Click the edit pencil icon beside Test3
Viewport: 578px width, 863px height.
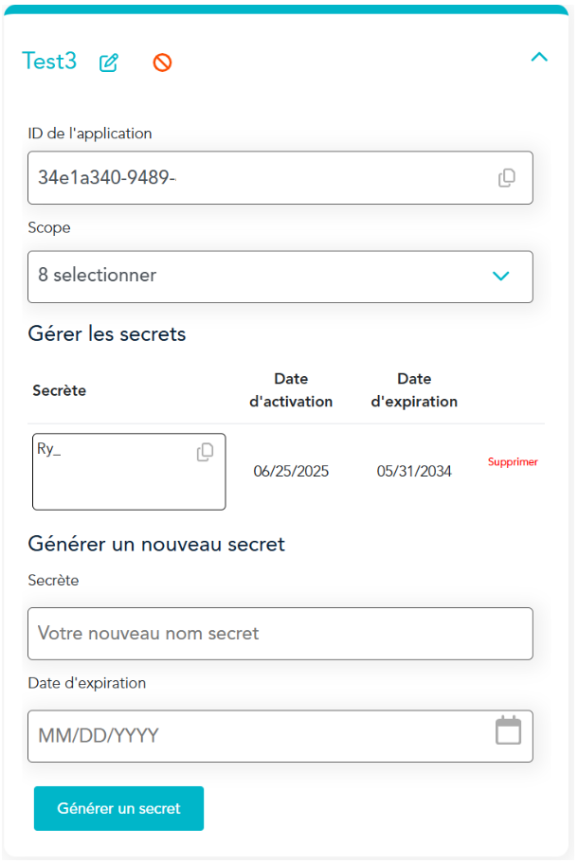click(x=109, y=63)
